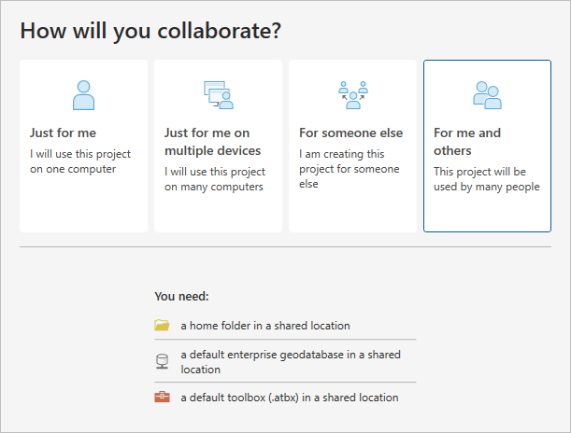Click the yellow home folder icon
This screenshot has height=433, width=571.
pyautogui.click(x=162, y=326)
